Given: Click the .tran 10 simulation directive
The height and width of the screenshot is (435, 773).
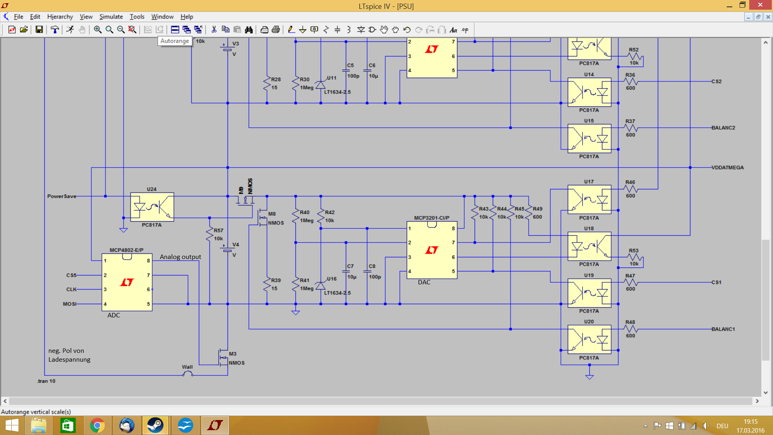Looking at the screenshot, I should (x=46, y=381).
